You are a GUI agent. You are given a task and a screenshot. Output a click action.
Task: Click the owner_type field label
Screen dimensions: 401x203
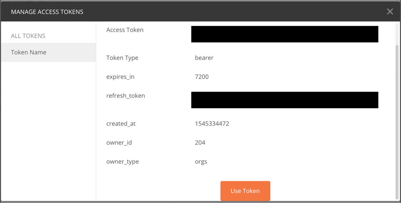coord(123,162)
